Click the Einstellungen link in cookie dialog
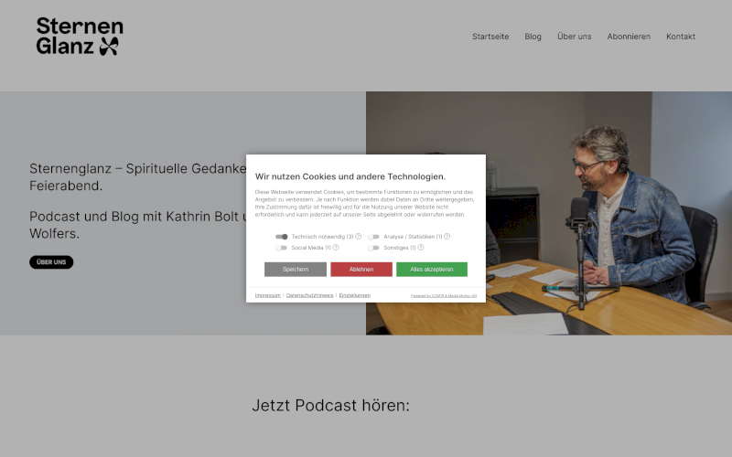732x457 pixels. tap(355, 295)
